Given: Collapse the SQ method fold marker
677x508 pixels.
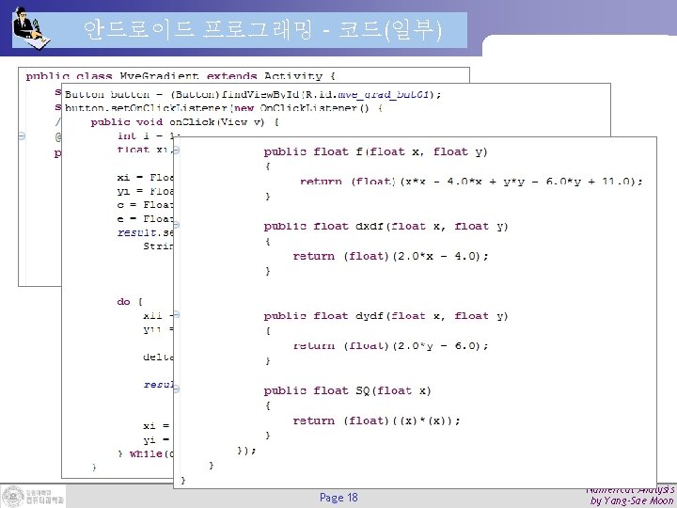Looking at the screenshot, I should (176, 389).
